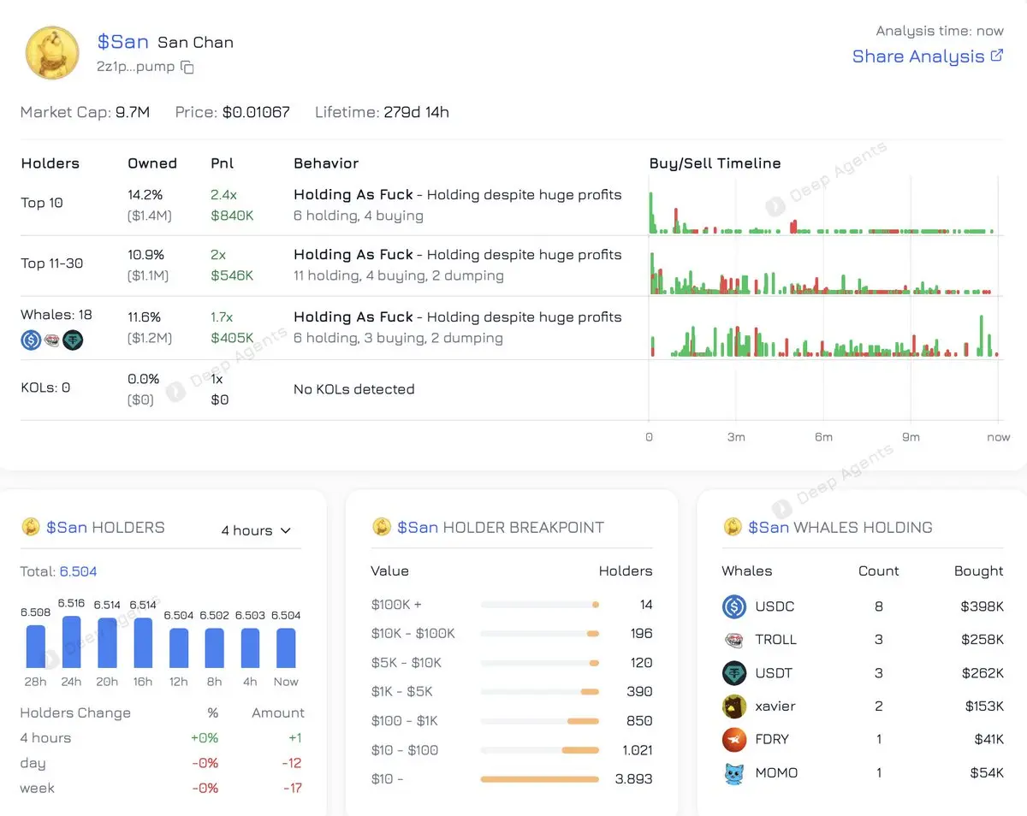Click the FDRY whale icon
Screen dimensions: 1027x816
pyautogui.click(x=734, y=739)
